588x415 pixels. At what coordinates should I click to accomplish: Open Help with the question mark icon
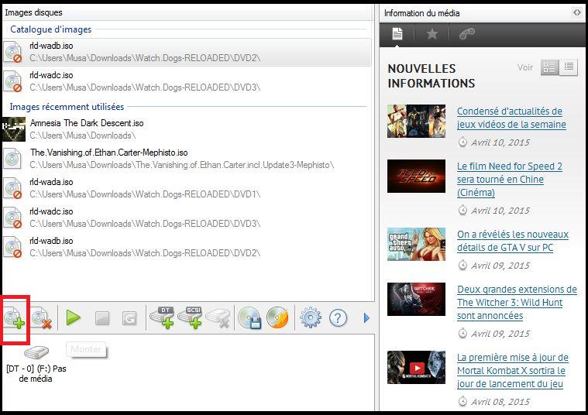click(338, 318)
